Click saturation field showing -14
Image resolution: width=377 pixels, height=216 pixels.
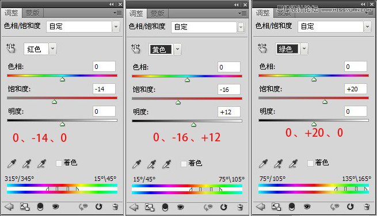104,89
